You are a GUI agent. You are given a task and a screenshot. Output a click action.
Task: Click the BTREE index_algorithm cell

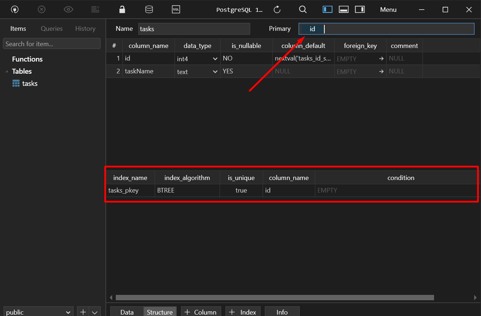pyautogui.click(x=187, y=190)
